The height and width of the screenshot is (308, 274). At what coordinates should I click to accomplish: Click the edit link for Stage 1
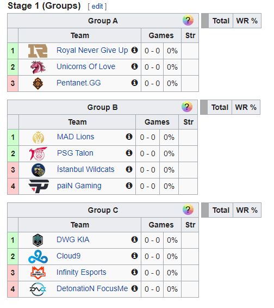click(97, 7)
